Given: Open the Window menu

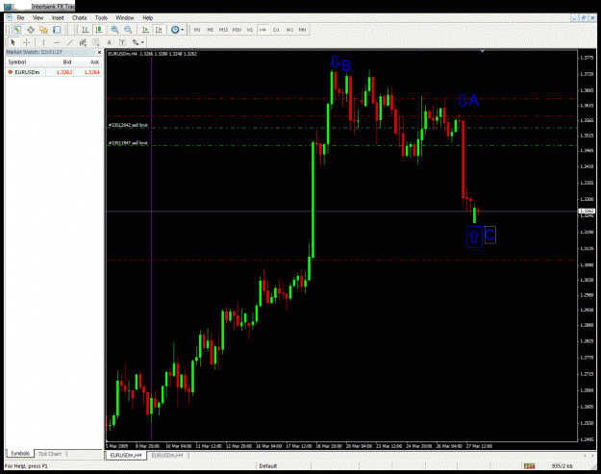Looking at the screenshot, I should (x=125, y=18).
